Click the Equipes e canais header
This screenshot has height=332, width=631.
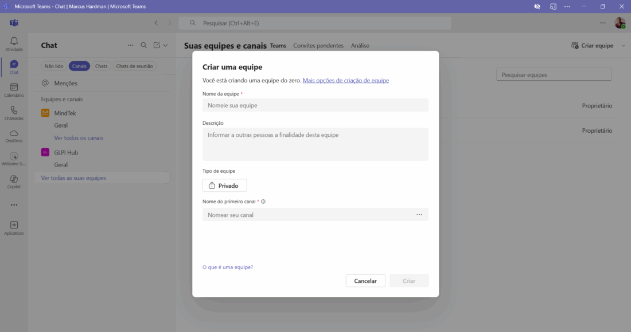click(62, 99)
